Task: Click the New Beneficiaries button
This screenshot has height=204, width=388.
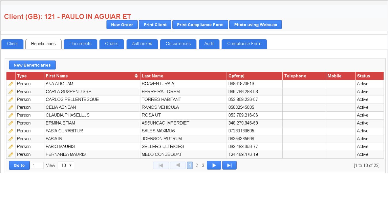Action: 32,65
